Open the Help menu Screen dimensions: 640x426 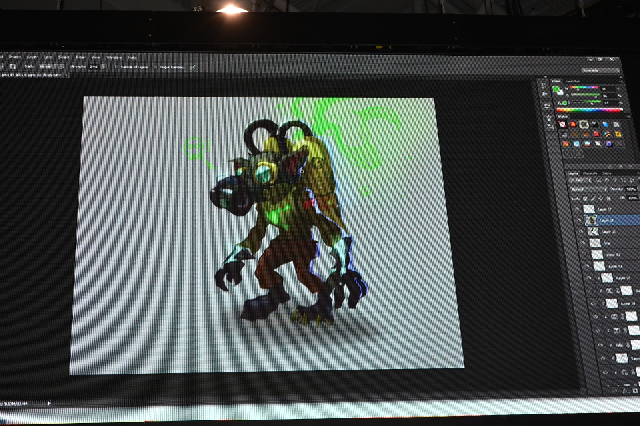[132, 58]
